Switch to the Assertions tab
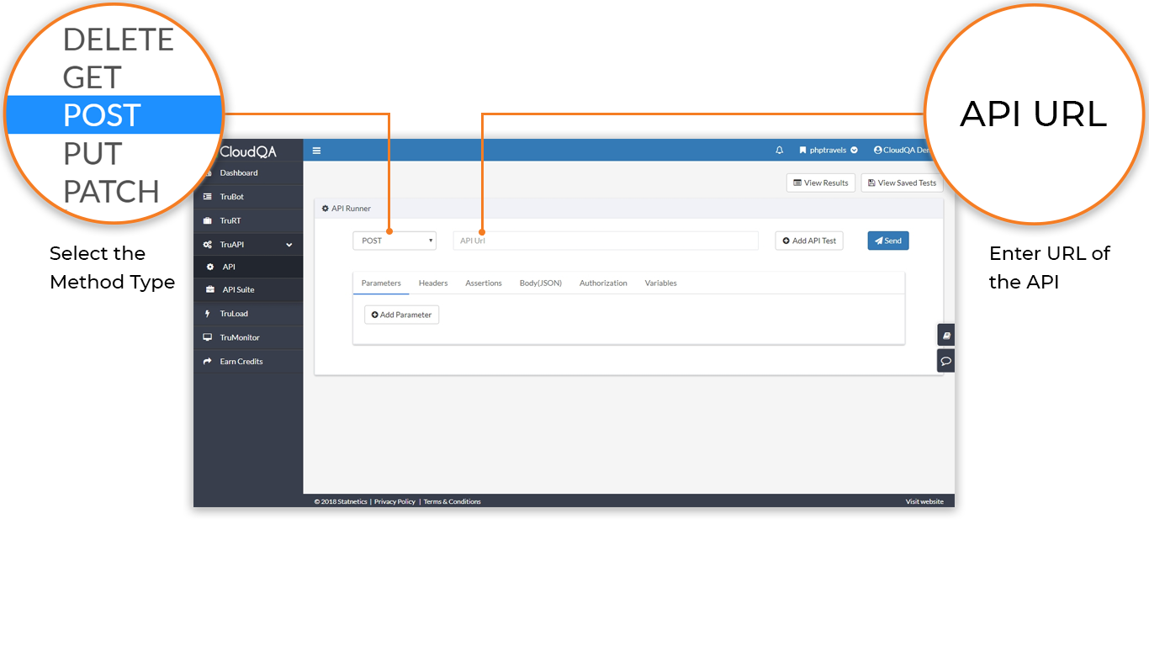The width and height of the screenshot is (1149, 646). (x=484, y=283)
